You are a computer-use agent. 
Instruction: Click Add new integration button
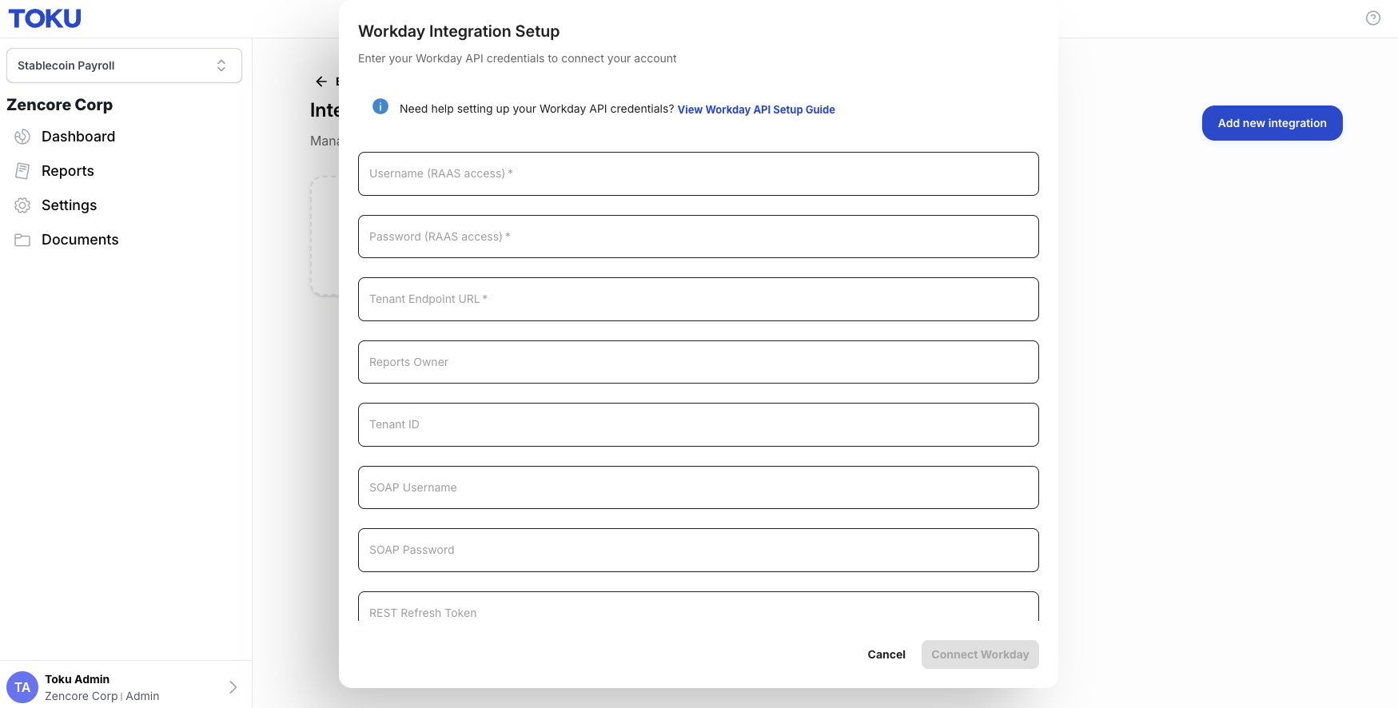1272,123
